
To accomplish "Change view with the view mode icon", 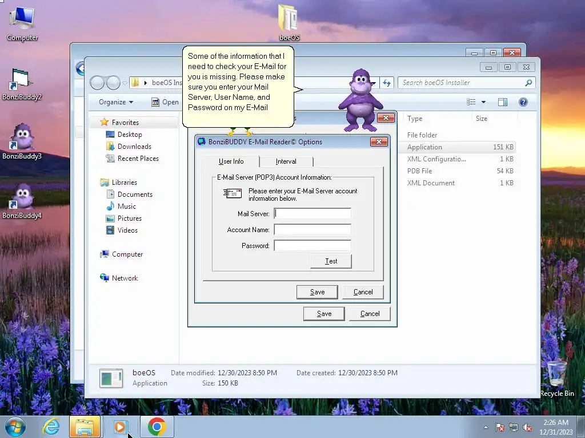I will pyautogui.click(x=471, y=102).
